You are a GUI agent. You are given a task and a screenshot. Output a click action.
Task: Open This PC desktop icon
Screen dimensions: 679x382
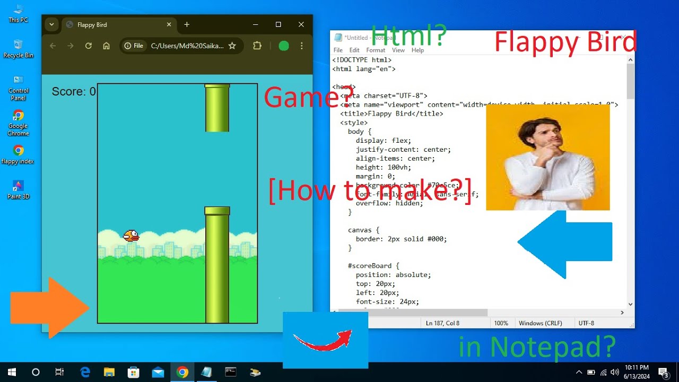pyautogui.click(x=18, y=13)
